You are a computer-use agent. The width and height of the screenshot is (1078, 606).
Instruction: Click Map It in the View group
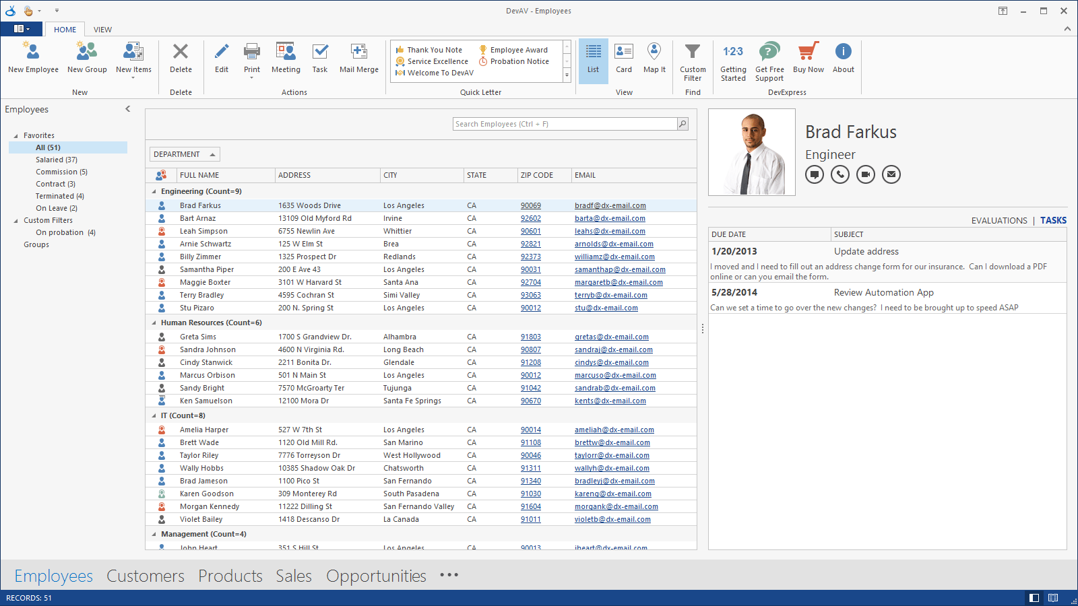coord(654,59)
